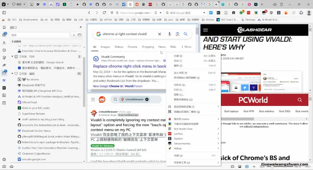Open Google Lens image search icon
Screen dimensions: 313x170
[177, 34]
